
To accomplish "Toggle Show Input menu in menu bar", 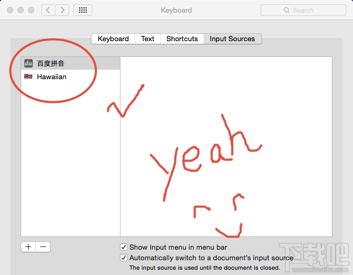I will (x=123, y=247).
